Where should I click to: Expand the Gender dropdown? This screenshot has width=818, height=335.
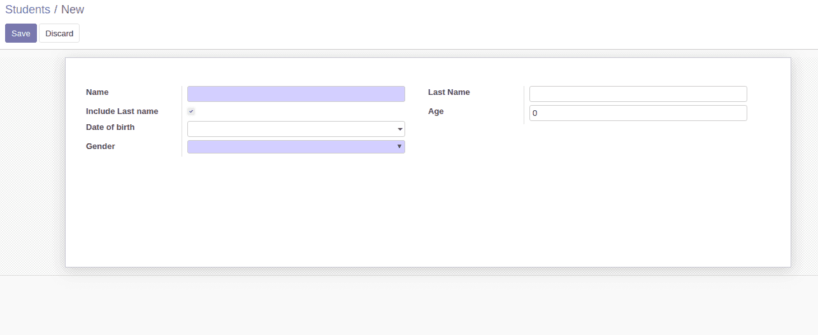[296, 146]
